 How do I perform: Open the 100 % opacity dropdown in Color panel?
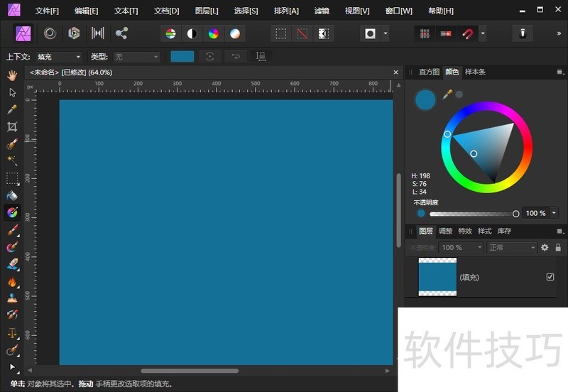click(x=555, y=213)
